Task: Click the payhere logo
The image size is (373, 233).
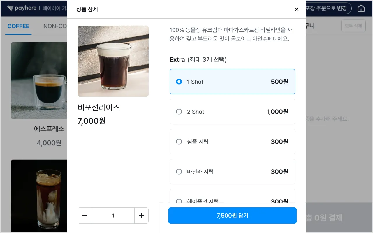Action: [x=22, y=8]
